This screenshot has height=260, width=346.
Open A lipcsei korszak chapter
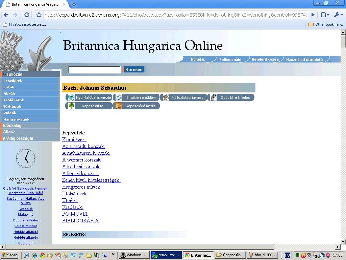(x=80, y=173)
